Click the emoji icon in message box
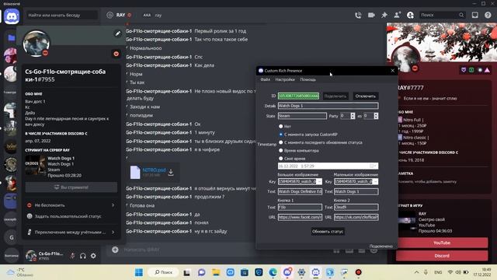 coord(374,250)
